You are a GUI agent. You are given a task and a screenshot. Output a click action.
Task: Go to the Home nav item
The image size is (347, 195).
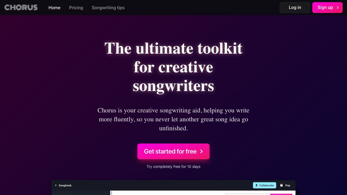(x=54, y=8)
